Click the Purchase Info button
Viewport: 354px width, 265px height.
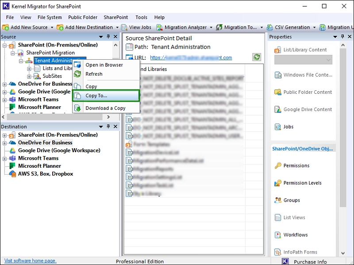click(310, 261)
